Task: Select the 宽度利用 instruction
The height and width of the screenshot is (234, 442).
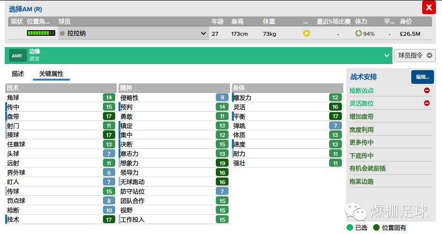Action: click(x=391, y=129)
